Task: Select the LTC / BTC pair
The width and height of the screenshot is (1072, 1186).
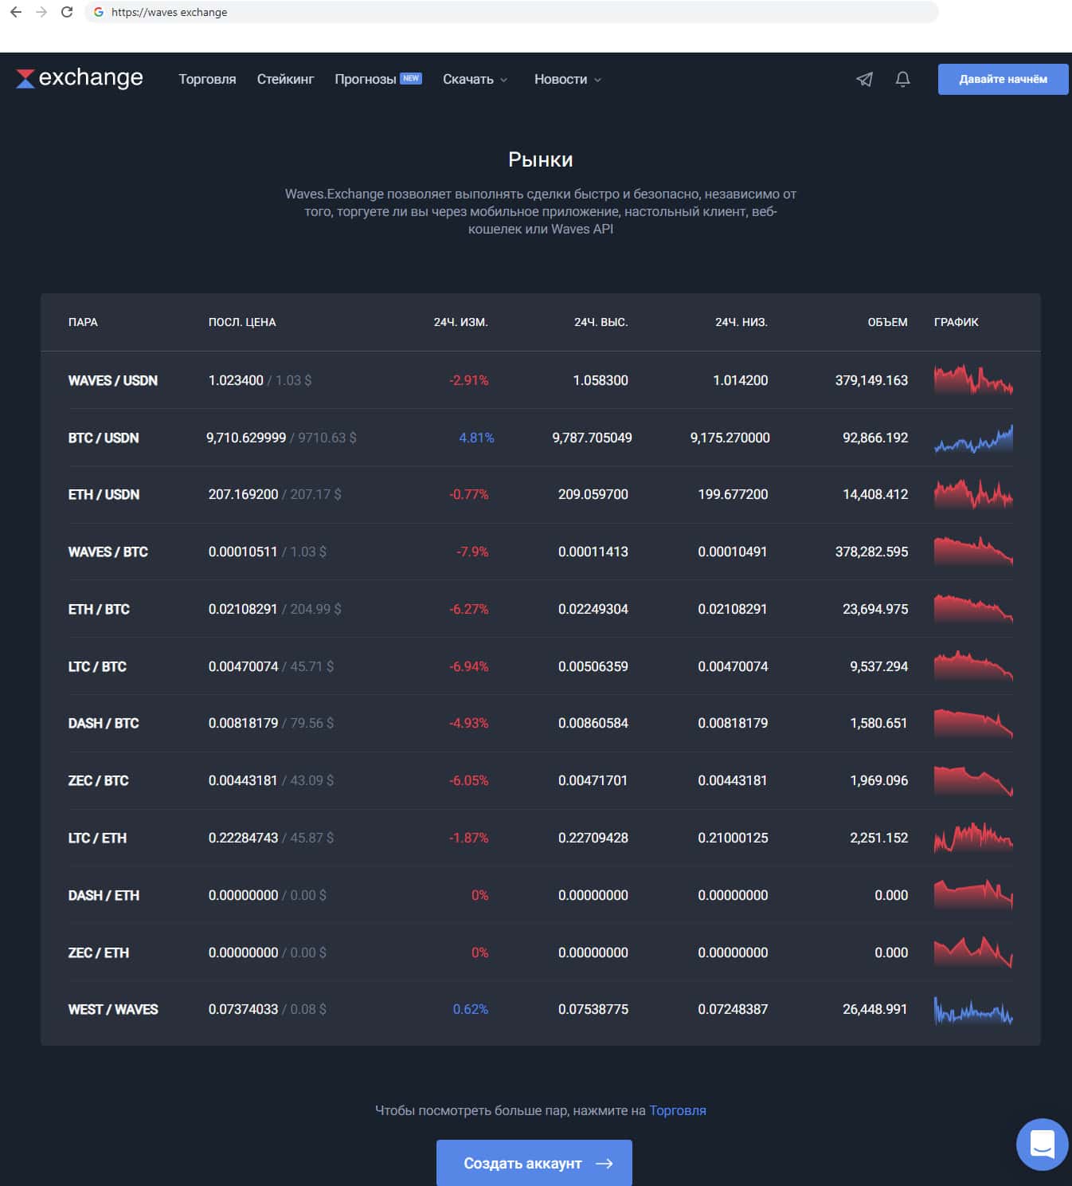Action: (x=97, y=666)
